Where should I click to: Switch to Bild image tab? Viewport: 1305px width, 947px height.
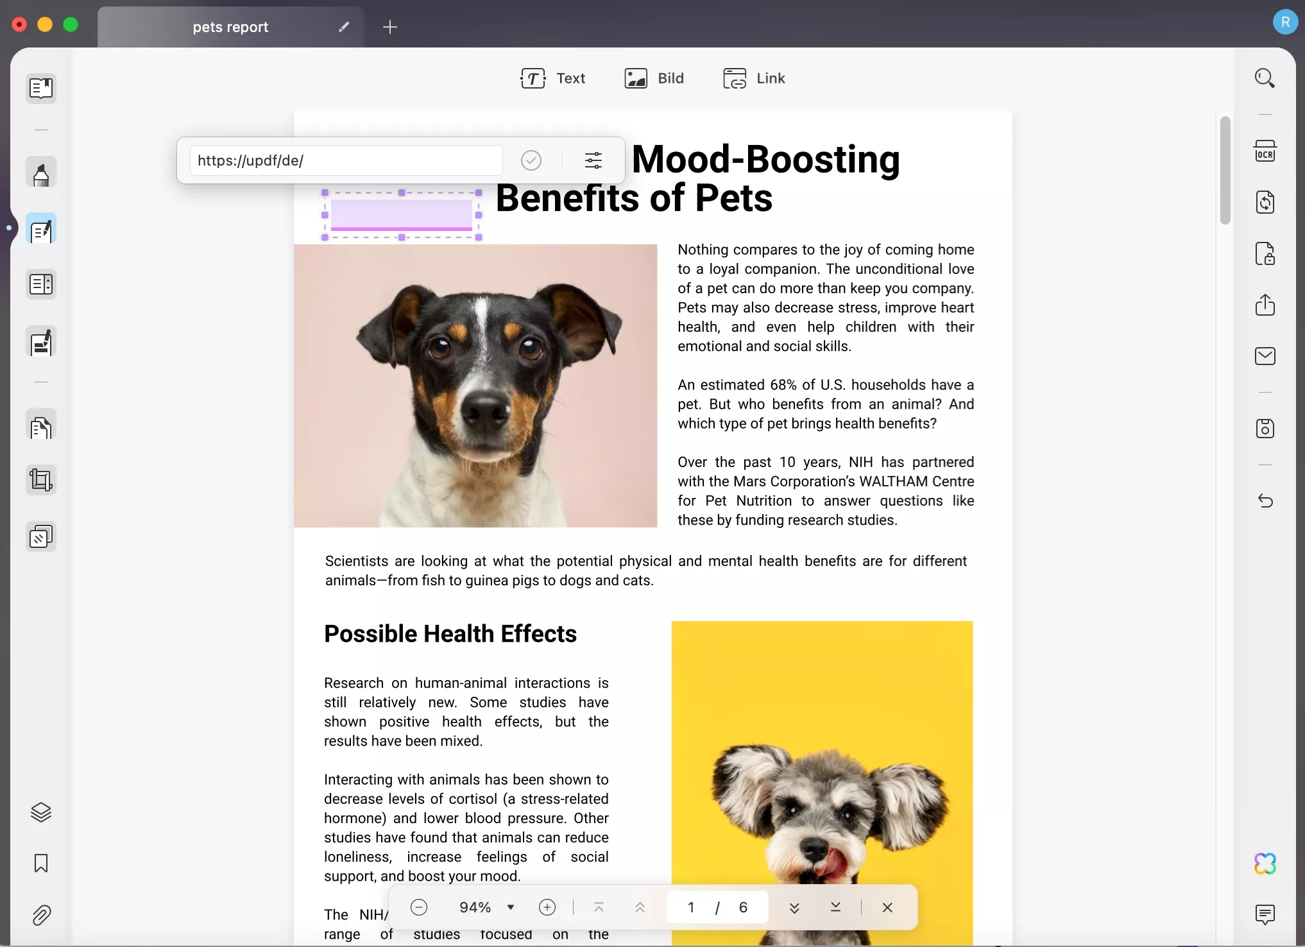pyautogui.click(x=654, y=78)
